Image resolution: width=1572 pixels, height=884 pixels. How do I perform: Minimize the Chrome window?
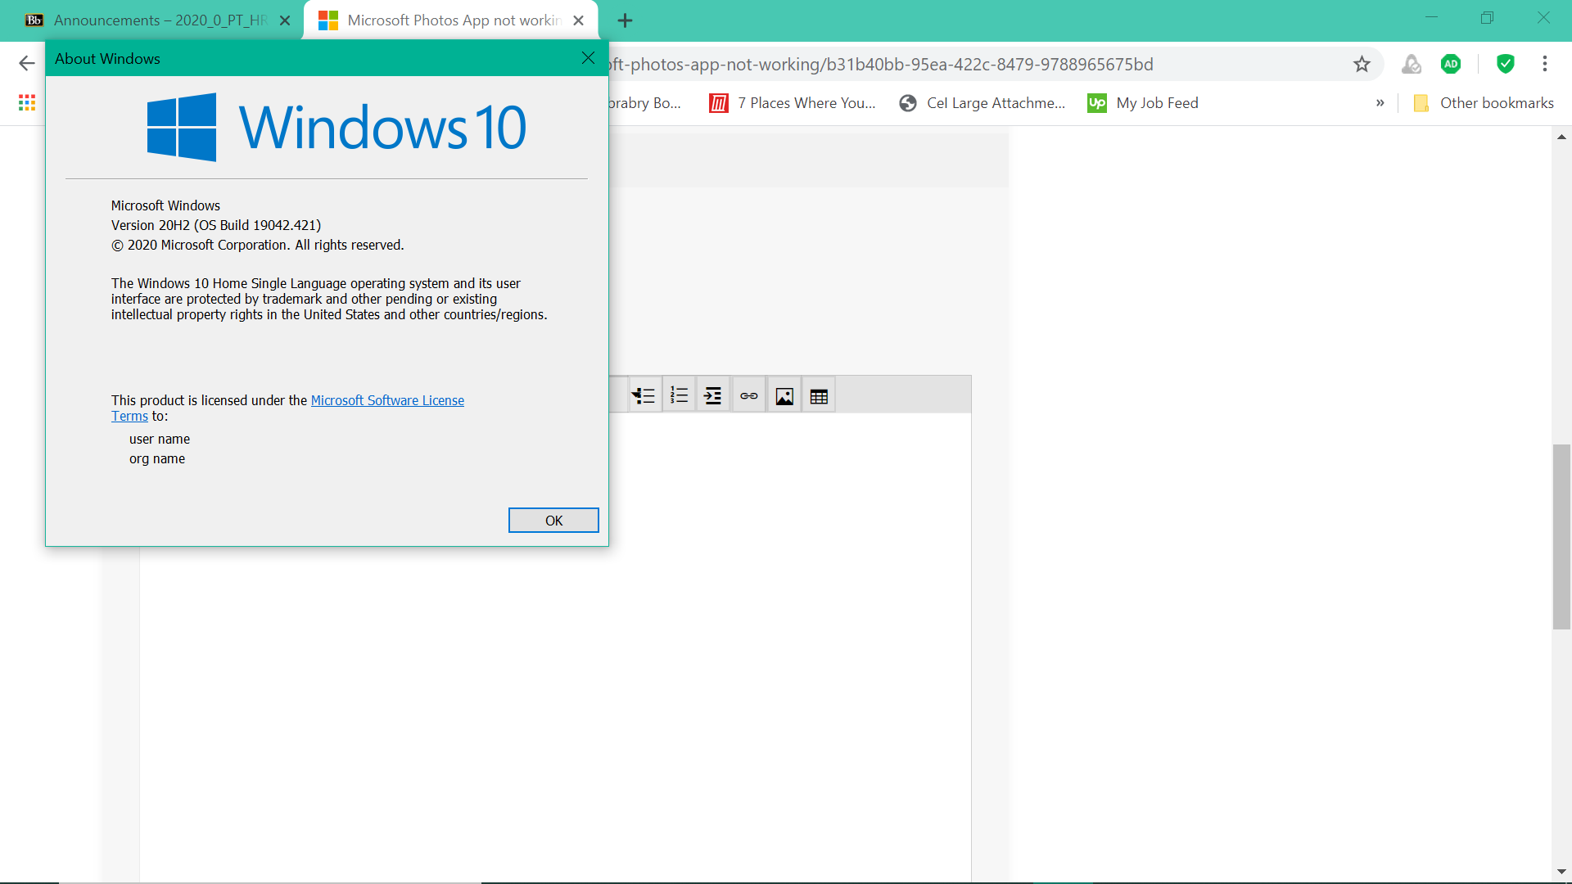point(1431,17)
